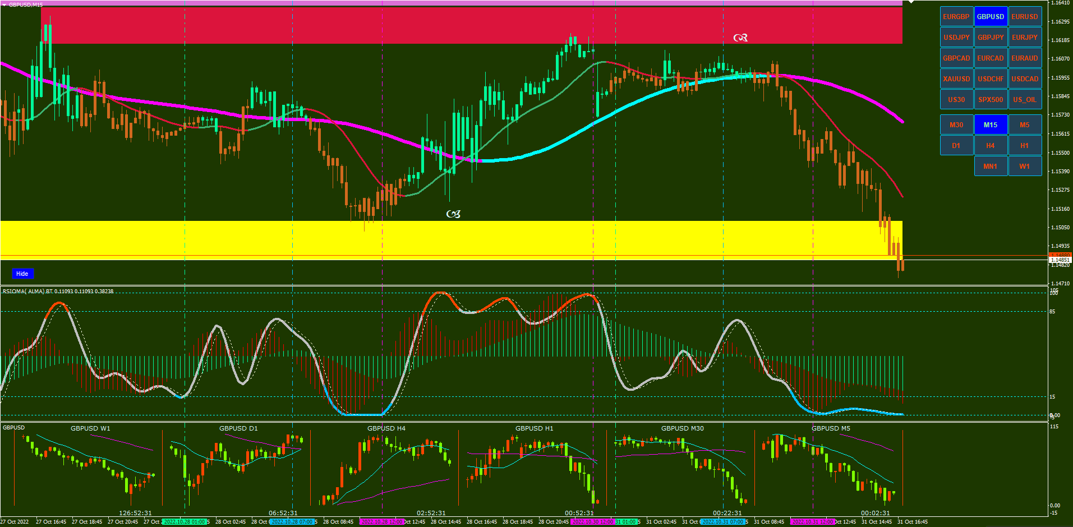Image resolution: width=1073 pixels, height=527 pixels.
Task: Click the 00:02:31 countdown under M5
Action: 876,513
